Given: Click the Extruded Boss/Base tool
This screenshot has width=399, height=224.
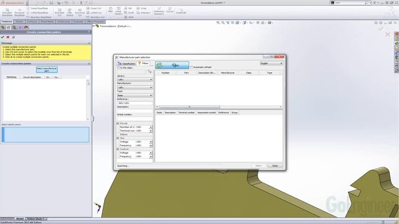Looking at the screenshot, I should (x=7, y=12).
